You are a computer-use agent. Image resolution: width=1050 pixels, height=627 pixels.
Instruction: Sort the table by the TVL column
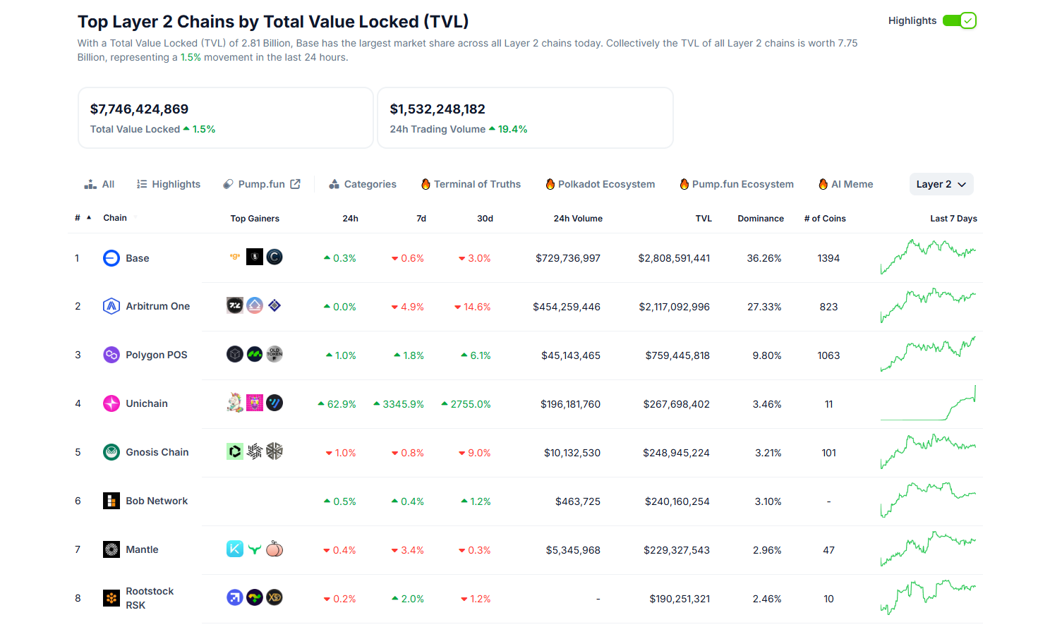(703, 218)
